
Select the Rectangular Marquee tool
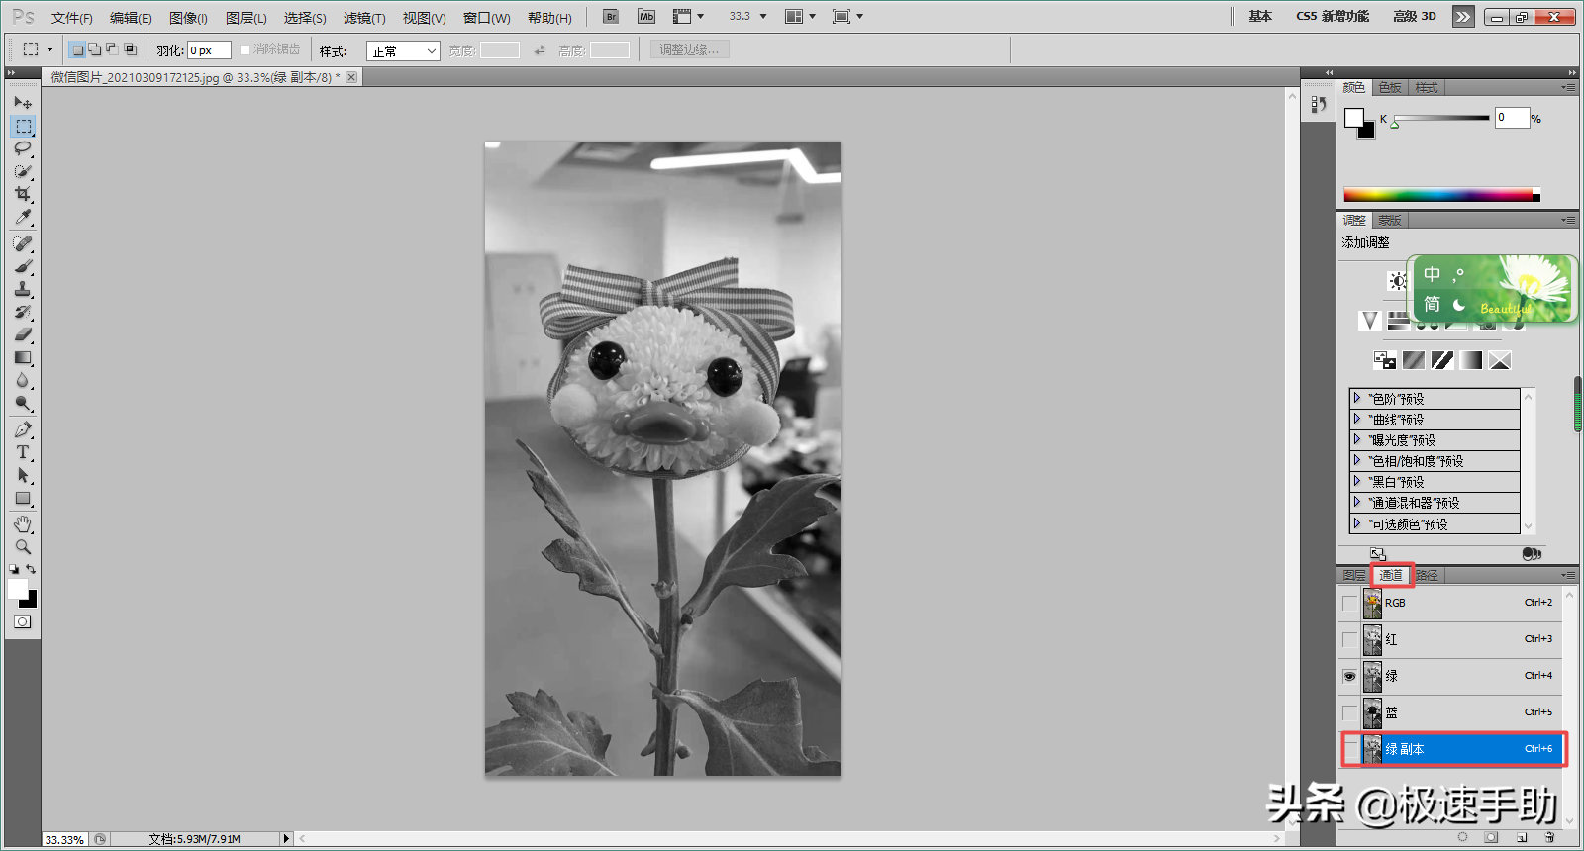(23, 126)
